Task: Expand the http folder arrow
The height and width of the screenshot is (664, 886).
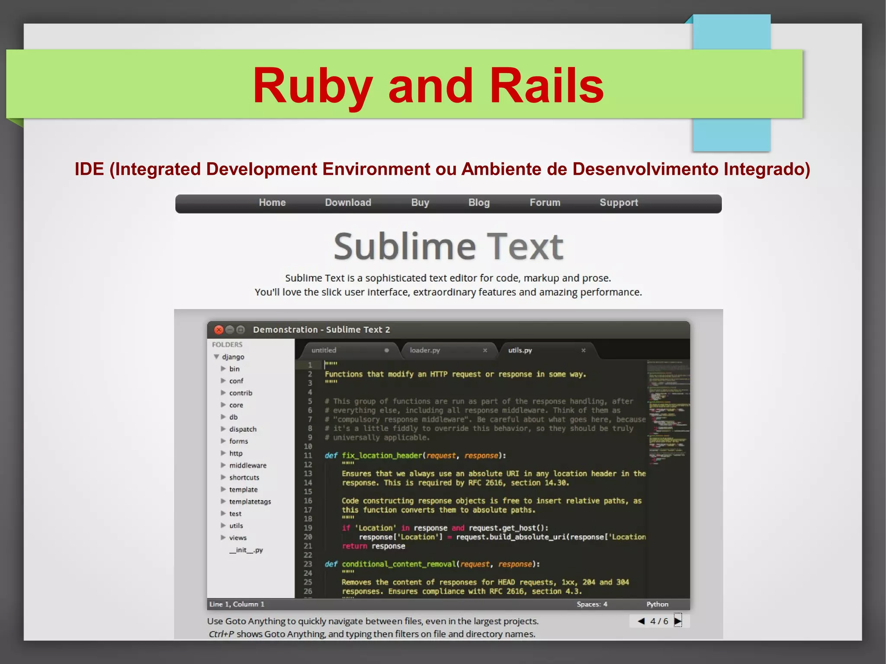Action: pyautogui.click(x=223, y=453)
